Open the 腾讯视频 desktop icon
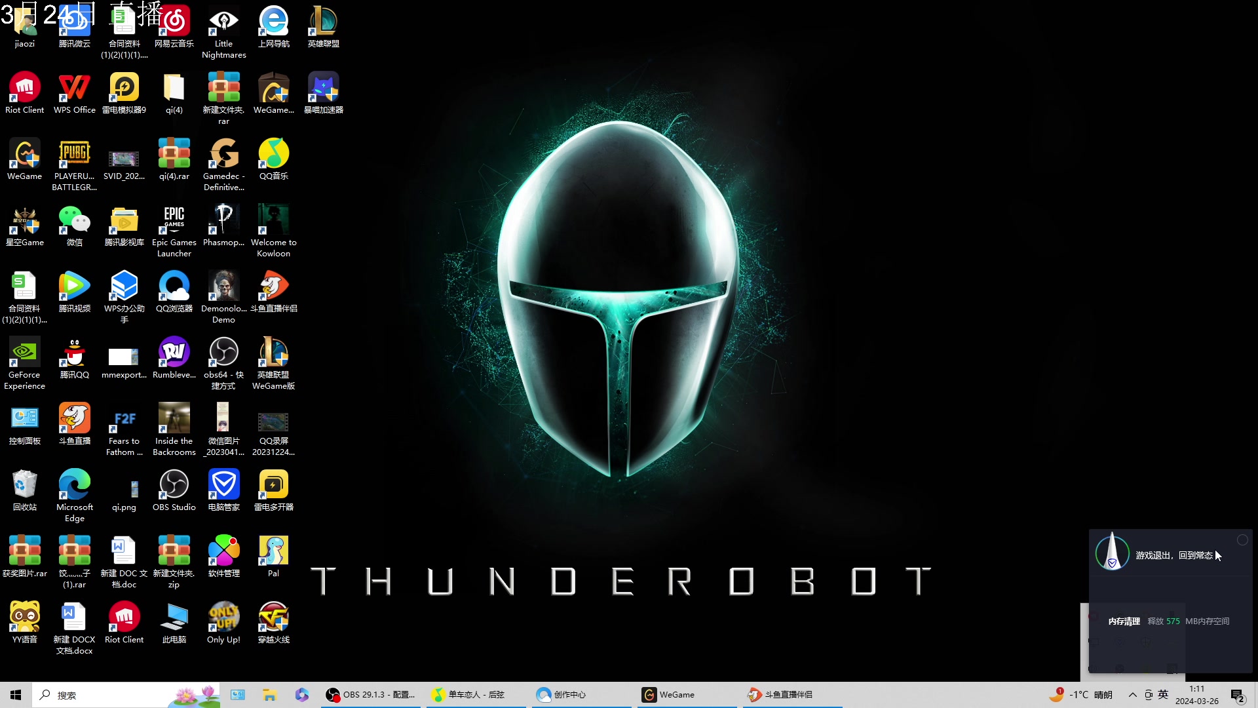This screenshot has height=708, width=1258. coord(75,292)
